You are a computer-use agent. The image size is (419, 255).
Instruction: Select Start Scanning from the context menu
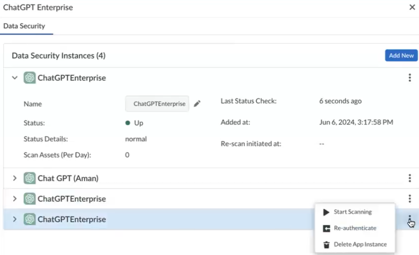(x=352, y=212)
